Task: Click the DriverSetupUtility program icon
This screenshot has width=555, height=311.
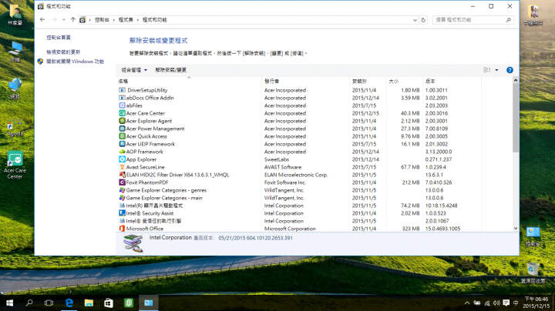Action: click(x=122, y=90)
